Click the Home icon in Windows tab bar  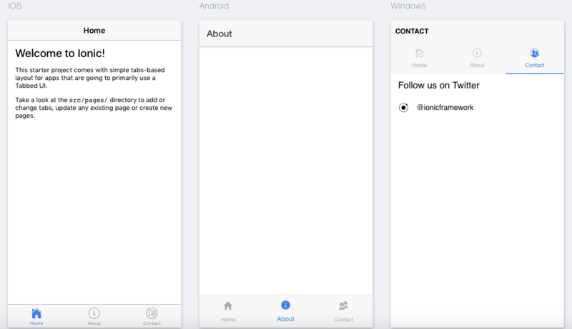pos(420,53)
